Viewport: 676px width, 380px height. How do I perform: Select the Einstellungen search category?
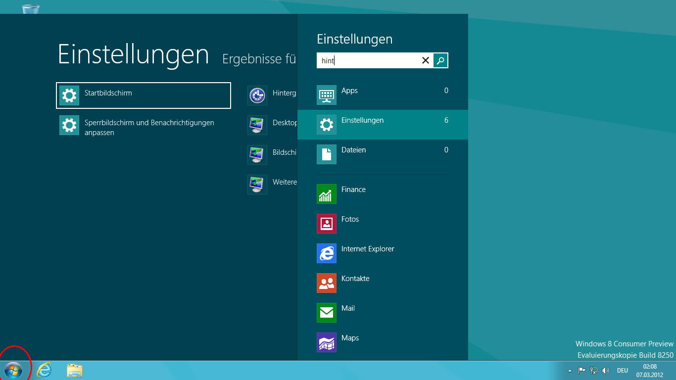point(383,125)
